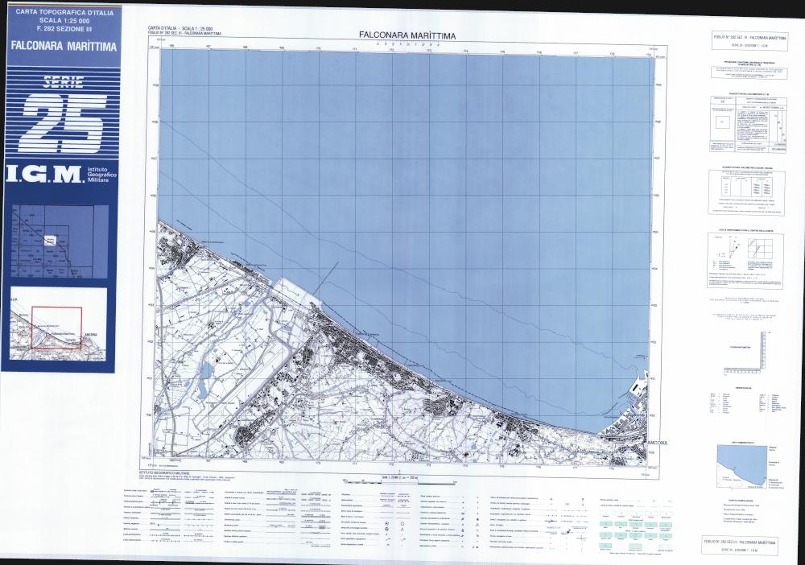Click centered map title "FALCONARA MARÌTTIMA" above map
Image resolution: width=805 pixels, height=565 pixels.
pyautogui.click(x=407, y=35)
